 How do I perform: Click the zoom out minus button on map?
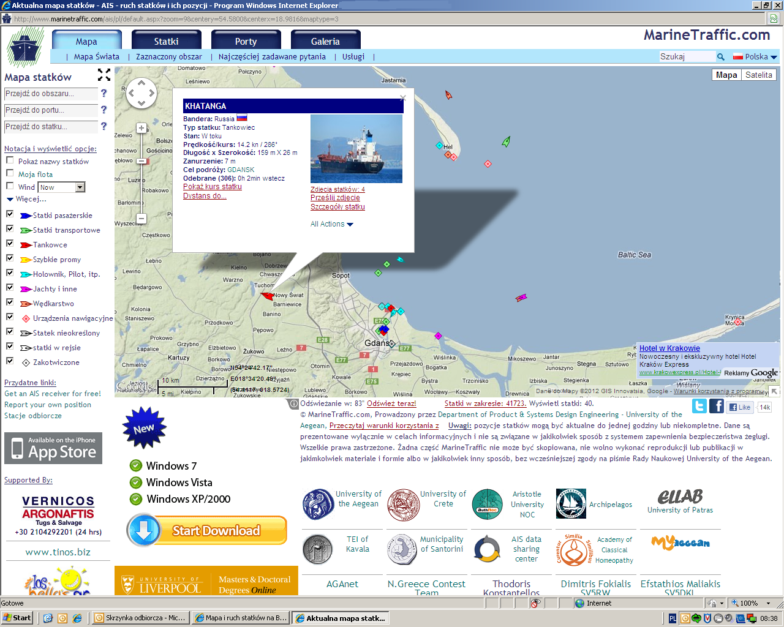pos(141,218)
